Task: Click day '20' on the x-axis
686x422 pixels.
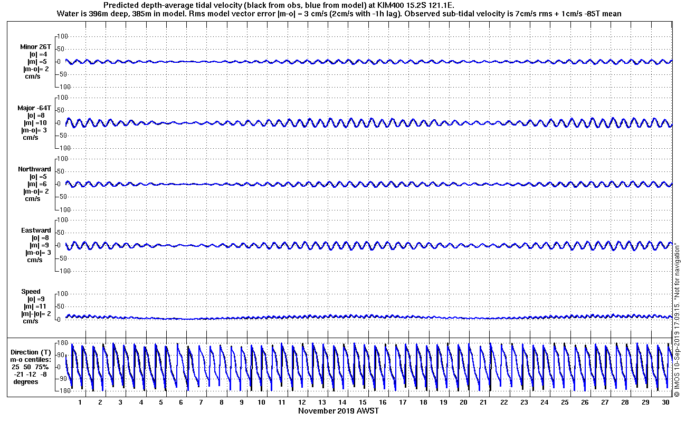Action: coord(463,402)
